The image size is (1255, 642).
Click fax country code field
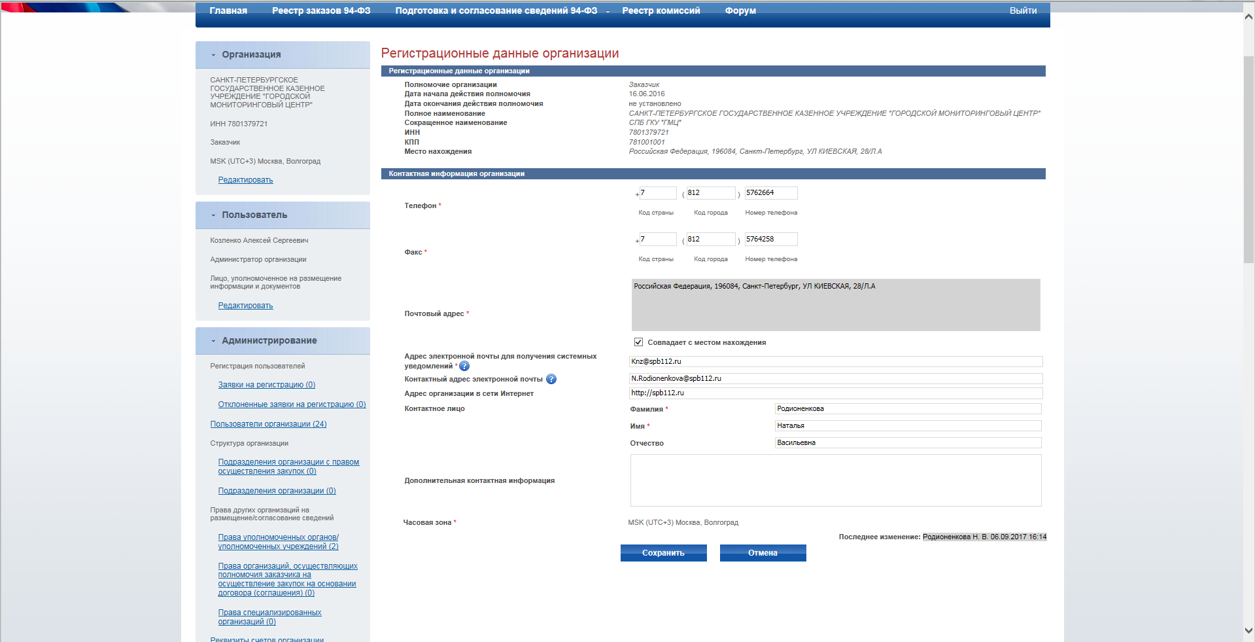tap(658, 240)
